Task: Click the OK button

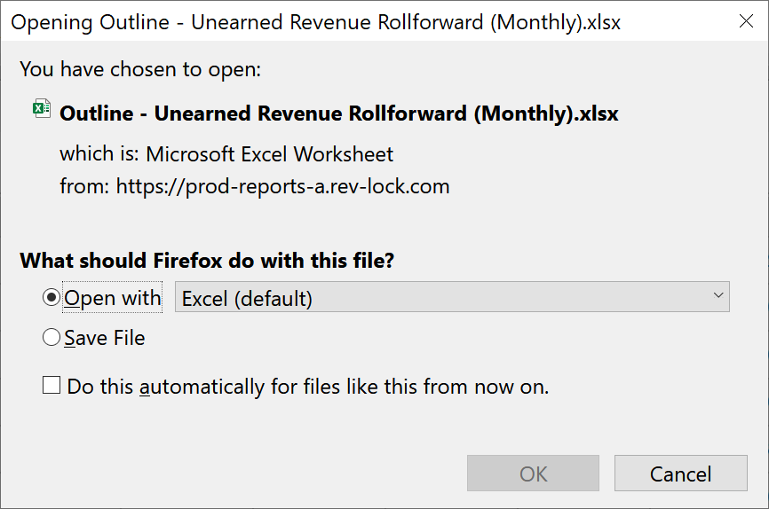Action: tap(533, 474)
